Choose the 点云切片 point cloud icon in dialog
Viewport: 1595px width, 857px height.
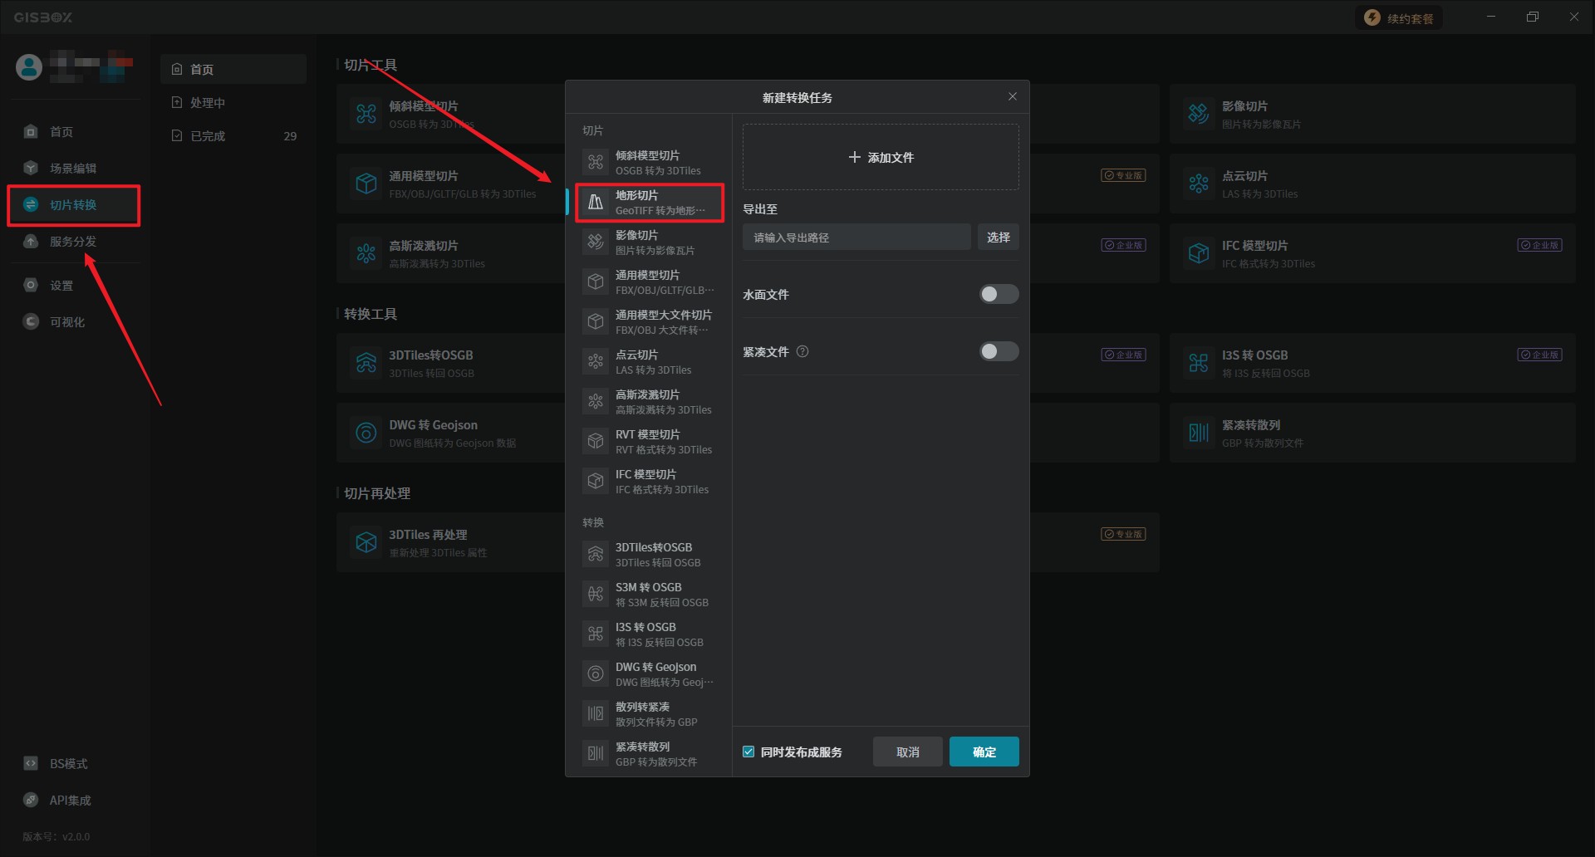click(596, 362)
